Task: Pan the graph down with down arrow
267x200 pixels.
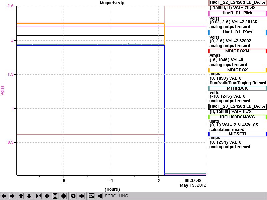Action: [x=29, y=196]
